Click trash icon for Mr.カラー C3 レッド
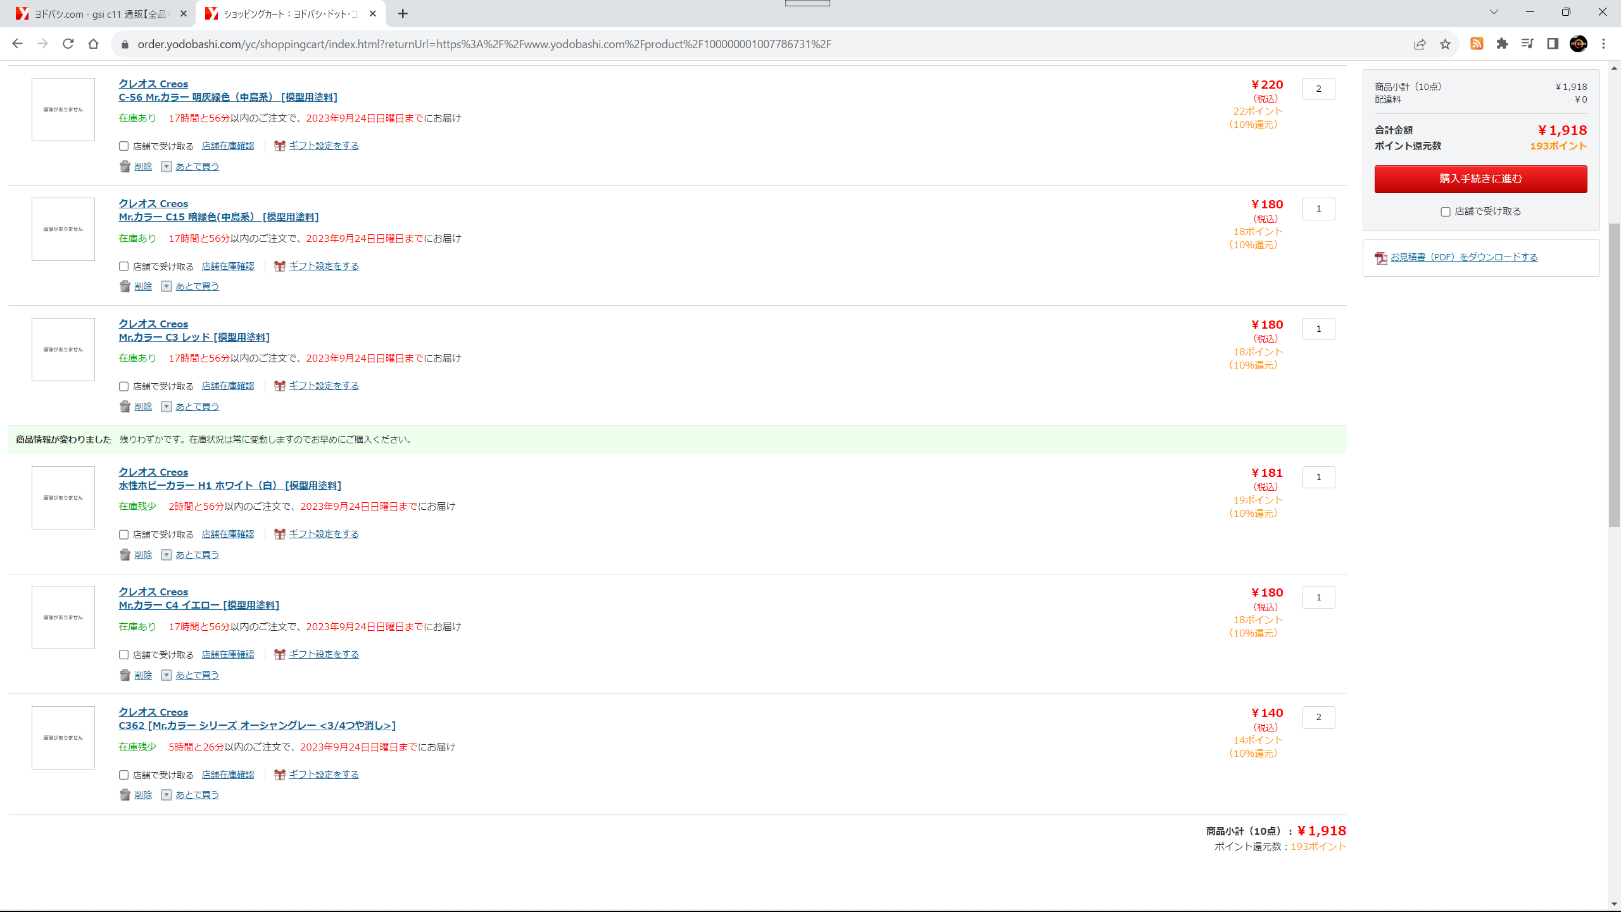Viewport: 1621px width, 912px height. [125, 407]
